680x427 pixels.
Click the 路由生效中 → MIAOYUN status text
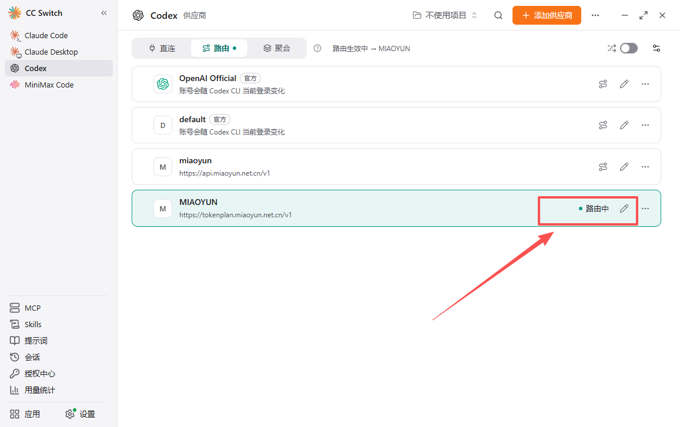[x=371, y=49]
